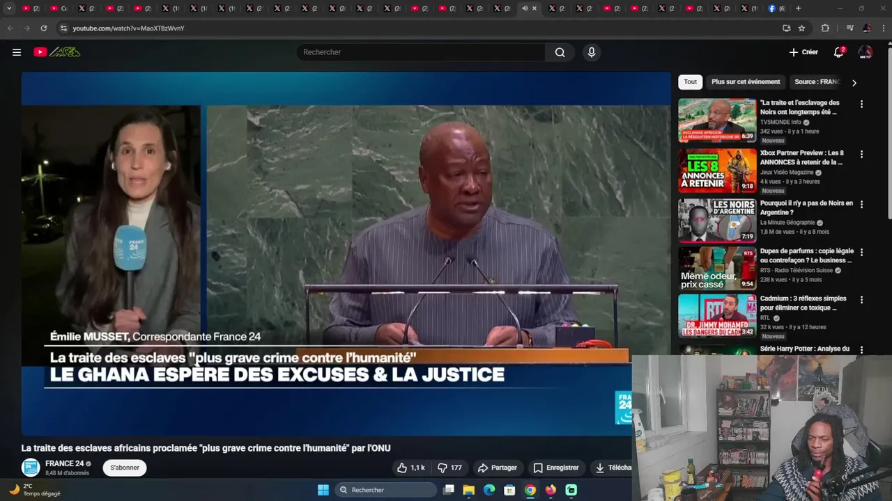This screenshot has width=892, height=501.
Task: Open options for Xbox Partner Preview video
Action: tap(861, 154)
